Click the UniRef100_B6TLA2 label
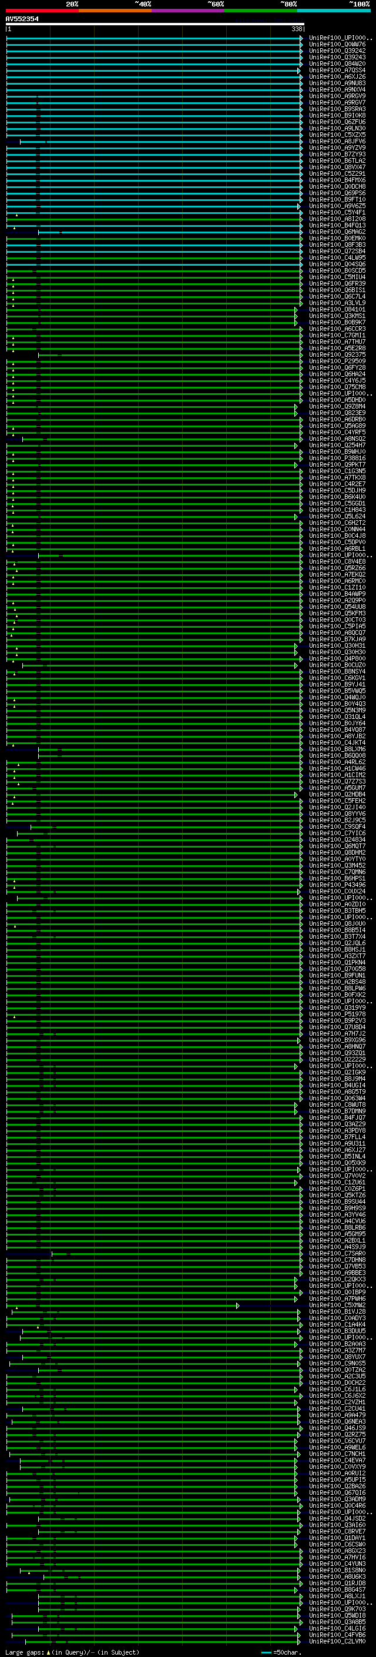The image size is (376, 1657). click(x=337, y=161)
